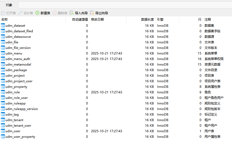
Task: Click the table icon beside udm_dataset
Action: coord(3,26)
